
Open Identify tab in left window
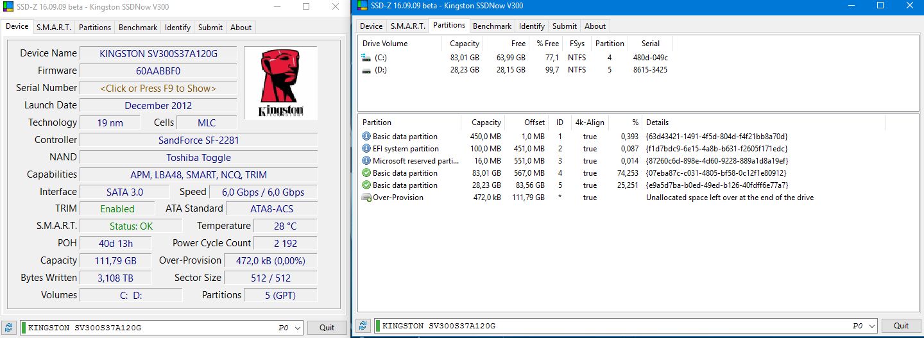178,27
